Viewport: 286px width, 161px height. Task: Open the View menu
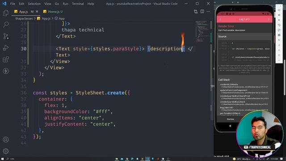coord(48,4)
